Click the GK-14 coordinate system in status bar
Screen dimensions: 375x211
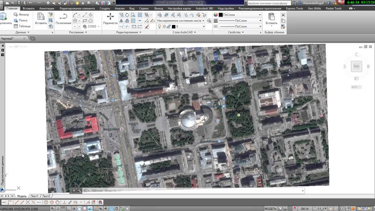pyautogui.click(x=305, y=209)
